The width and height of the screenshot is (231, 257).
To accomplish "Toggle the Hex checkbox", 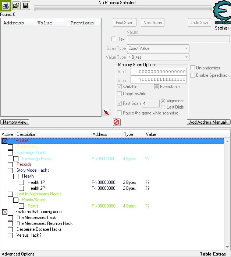I will 114,39.
